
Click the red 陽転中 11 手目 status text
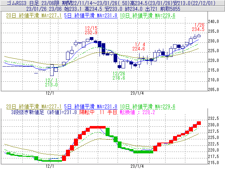tap(98, 112)
